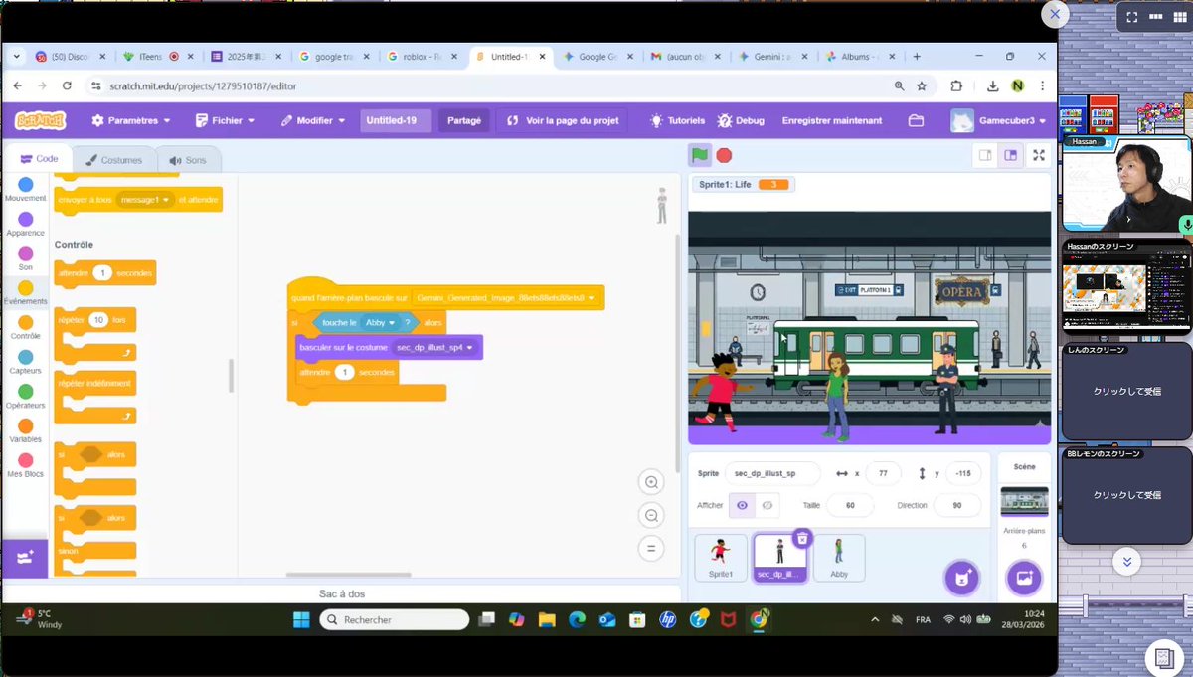Click the green flag to run project

700,155
